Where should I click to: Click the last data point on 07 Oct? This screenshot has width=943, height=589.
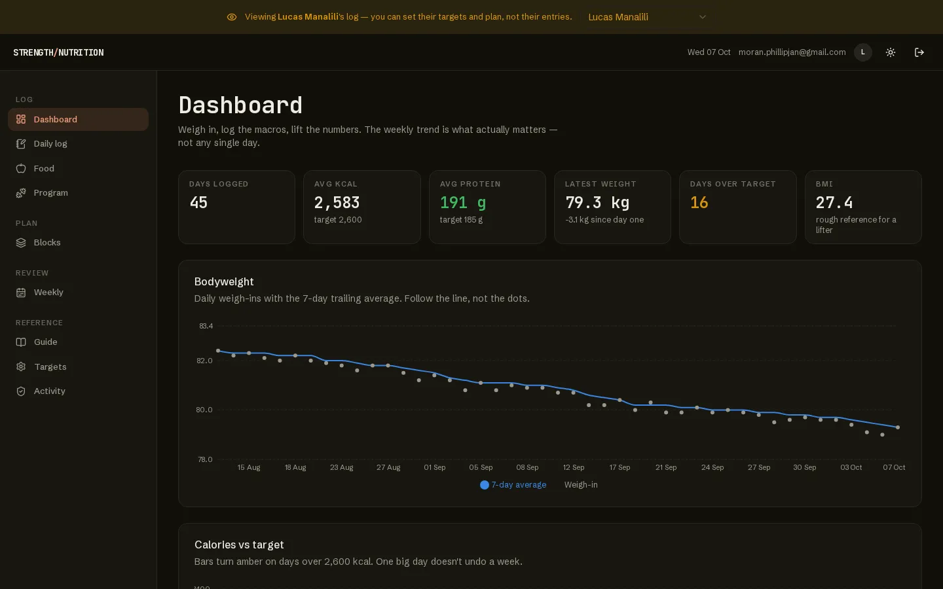point(898,427)
